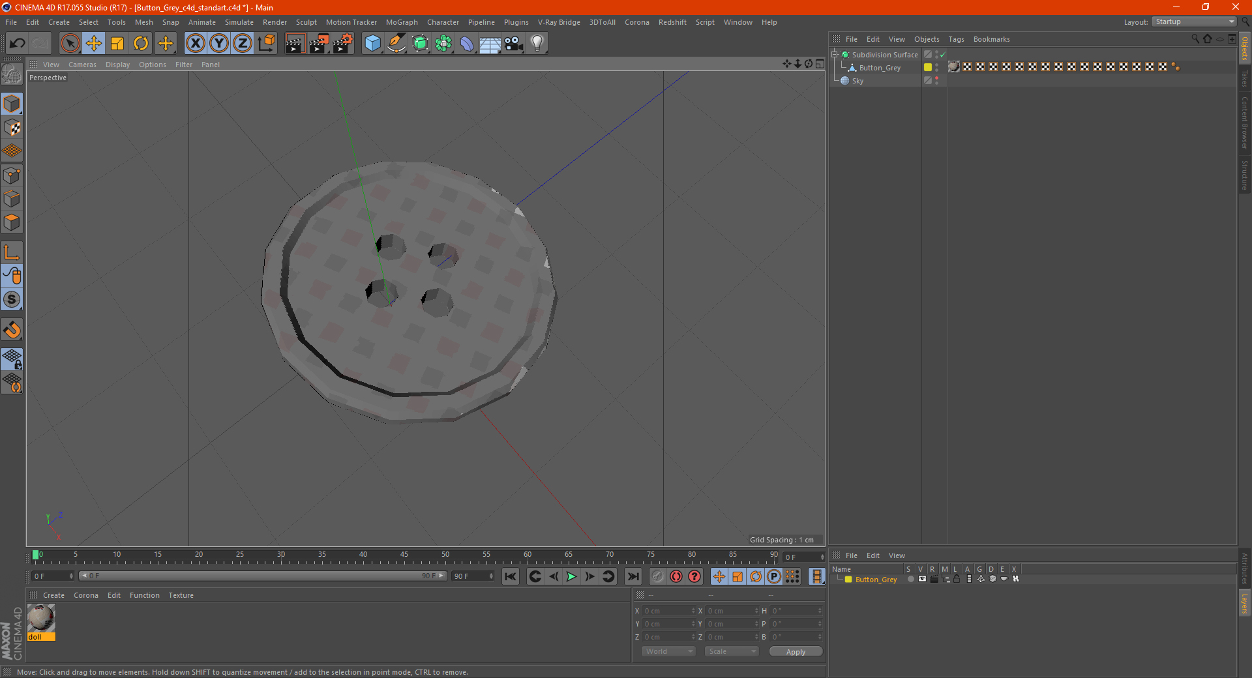Viewport: 1252px width, 678px height.
Task: Activate the Move tool in top toolbar
Action: coord(94,44)
